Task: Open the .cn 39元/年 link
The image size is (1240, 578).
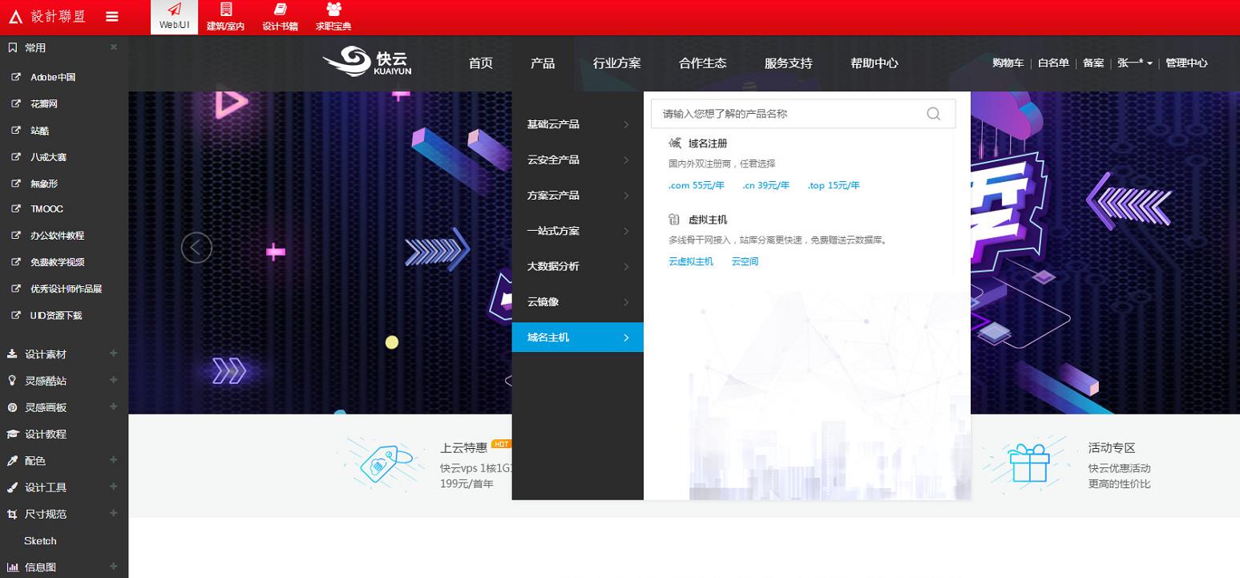Action: (765, 185)
